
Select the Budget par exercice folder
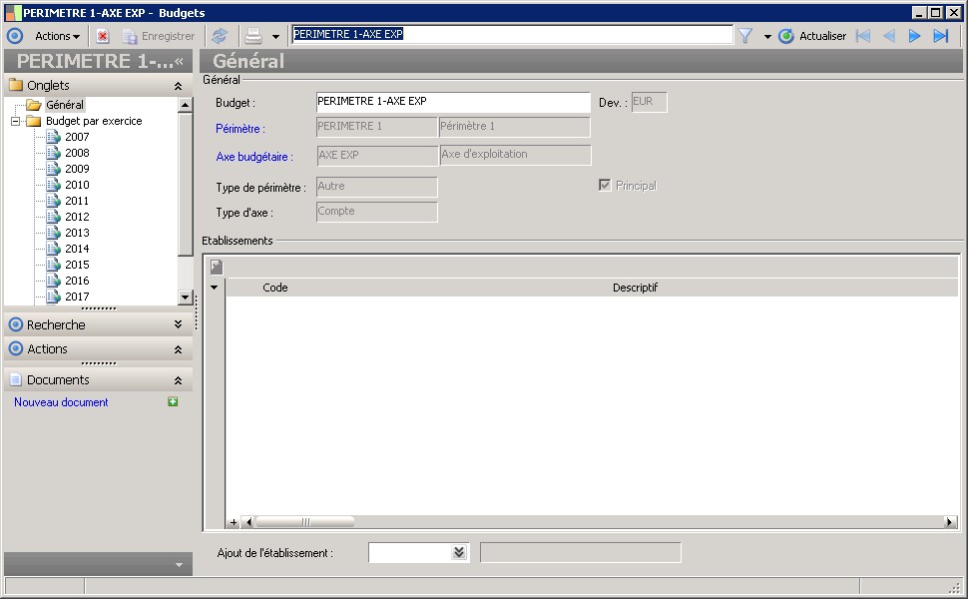pyautogui.click(x=94, y=121)
